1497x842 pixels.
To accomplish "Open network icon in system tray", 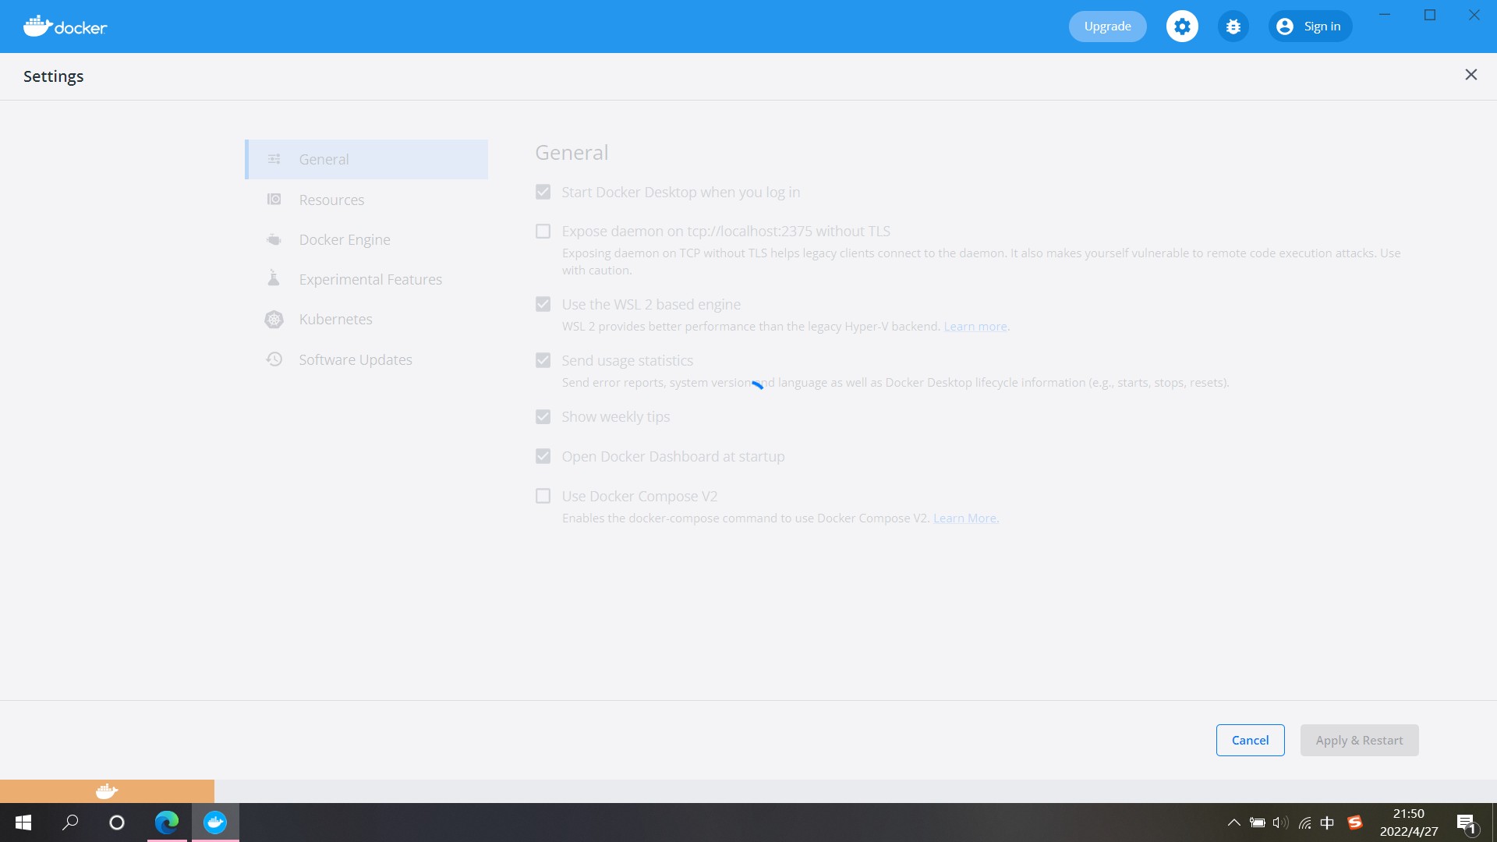I will [x=1304, y=823].
